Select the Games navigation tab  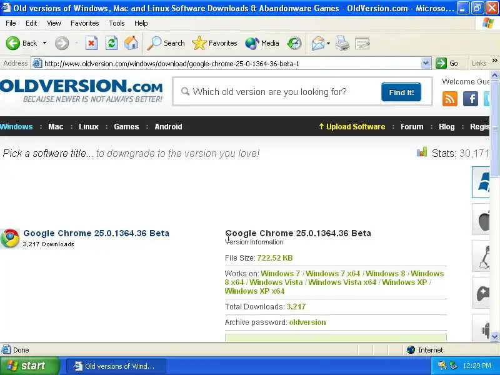point(126,127)
